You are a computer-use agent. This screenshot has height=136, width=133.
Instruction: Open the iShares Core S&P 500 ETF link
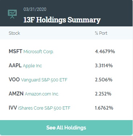pyautogui.click(x=44, y=108)
